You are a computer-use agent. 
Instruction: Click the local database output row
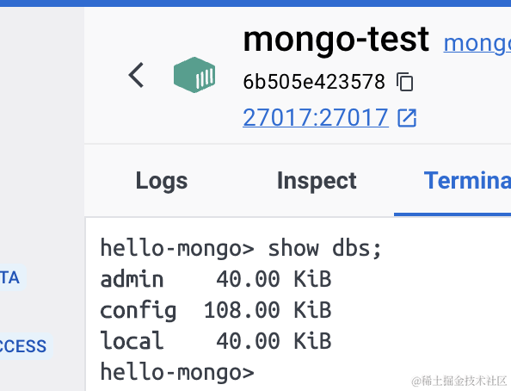click(x=216, y=341)
